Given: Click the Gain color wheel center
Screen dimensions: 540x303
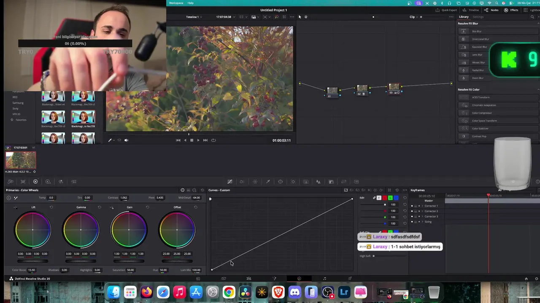Looking at the screenshot, I should (x=129, y=230).
